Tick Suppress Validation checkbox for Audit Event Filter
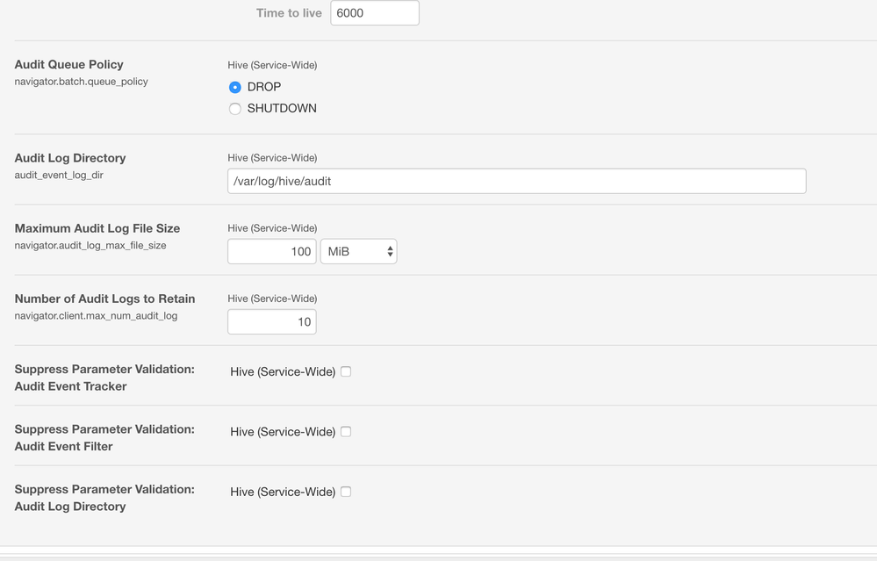The height and width of the screenshot is (561, 877). point(346,432)
